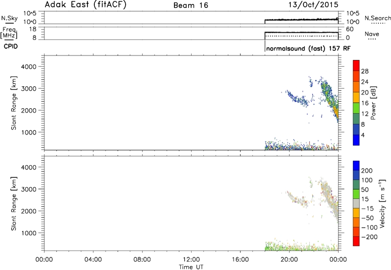Click the '10^5' left noise axis label
The height and width of the screenshot is (270, 391).
pos(30,13)
